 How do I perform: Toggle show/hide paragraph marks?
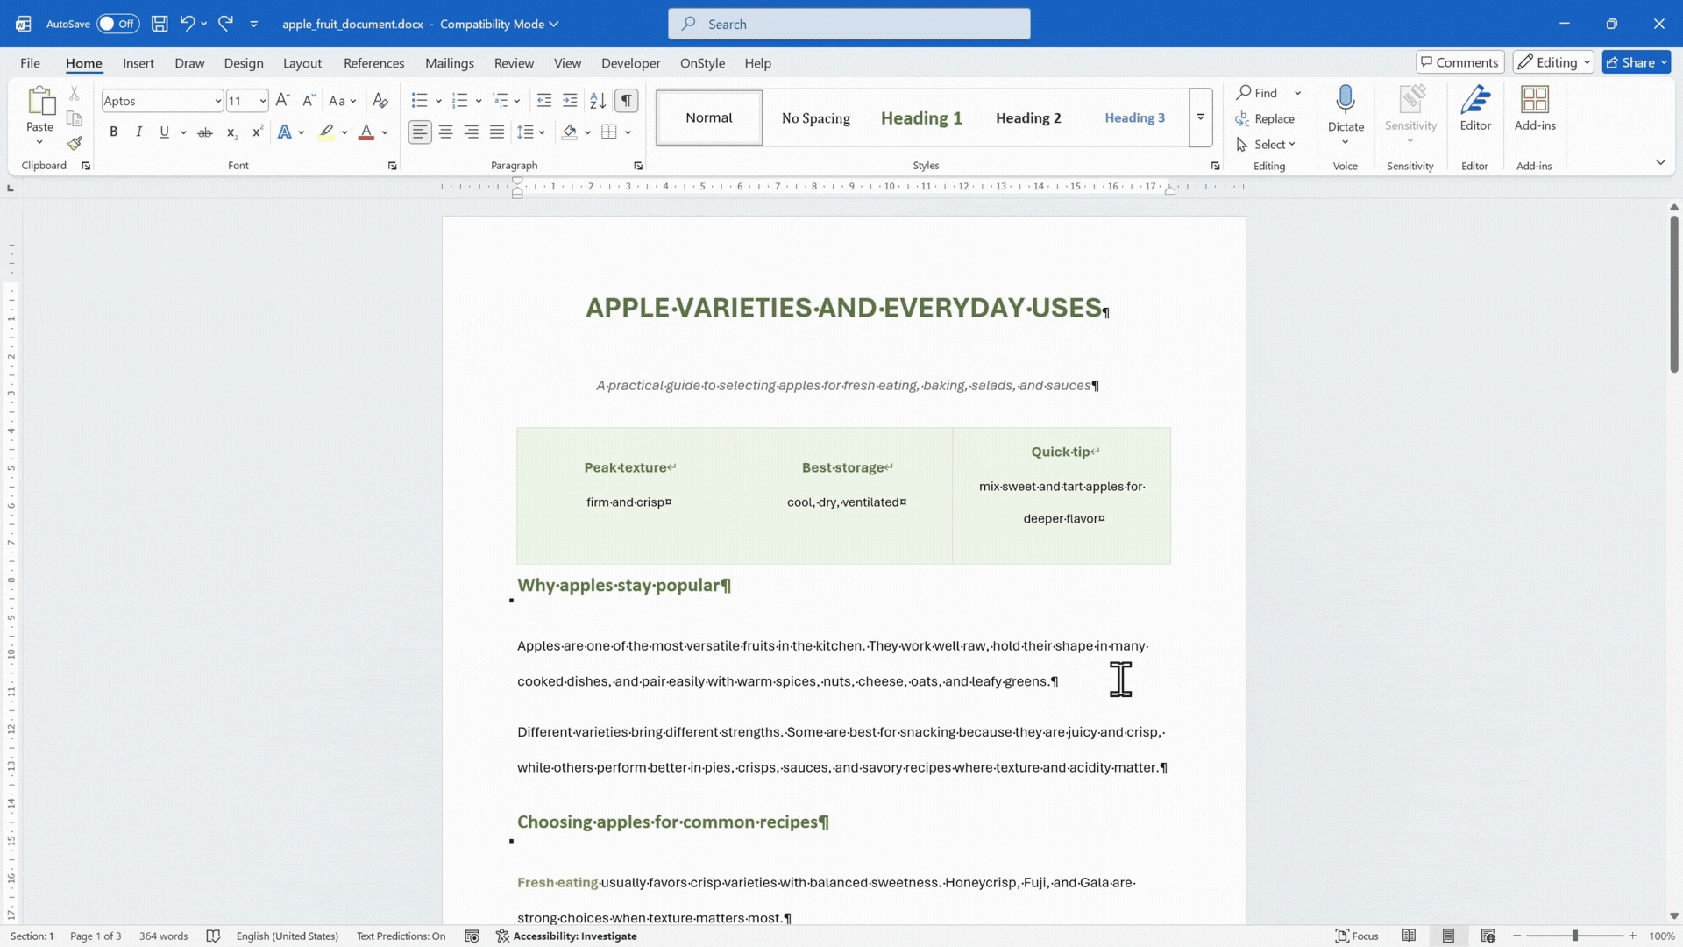coord(626,101)
